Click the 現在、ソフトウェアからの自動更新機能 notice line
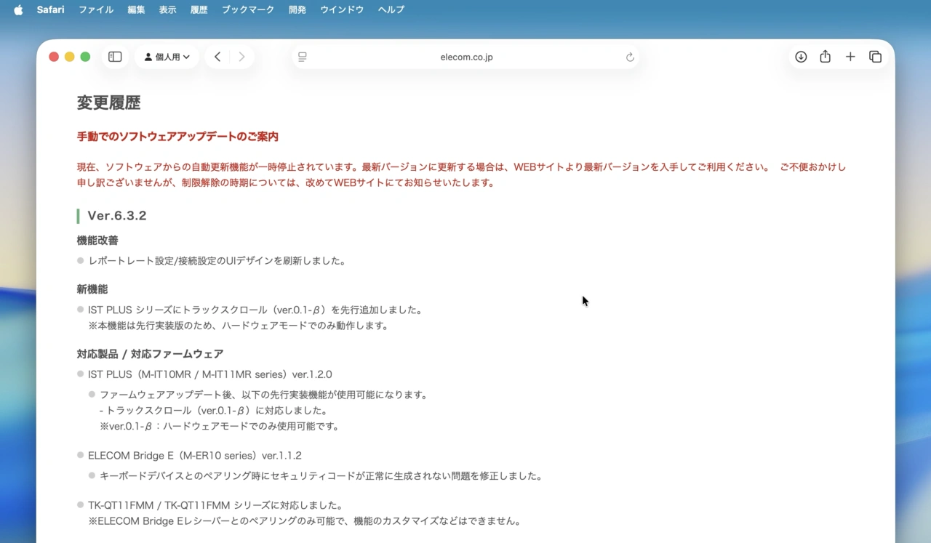 pyautogui.click(x=461, y=175)
